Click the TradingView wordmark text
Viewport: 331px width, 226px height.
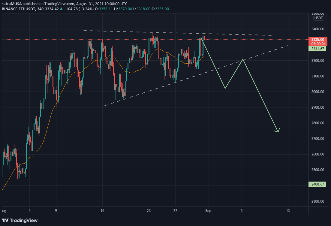pyautogui.click(x=24, y=221)
